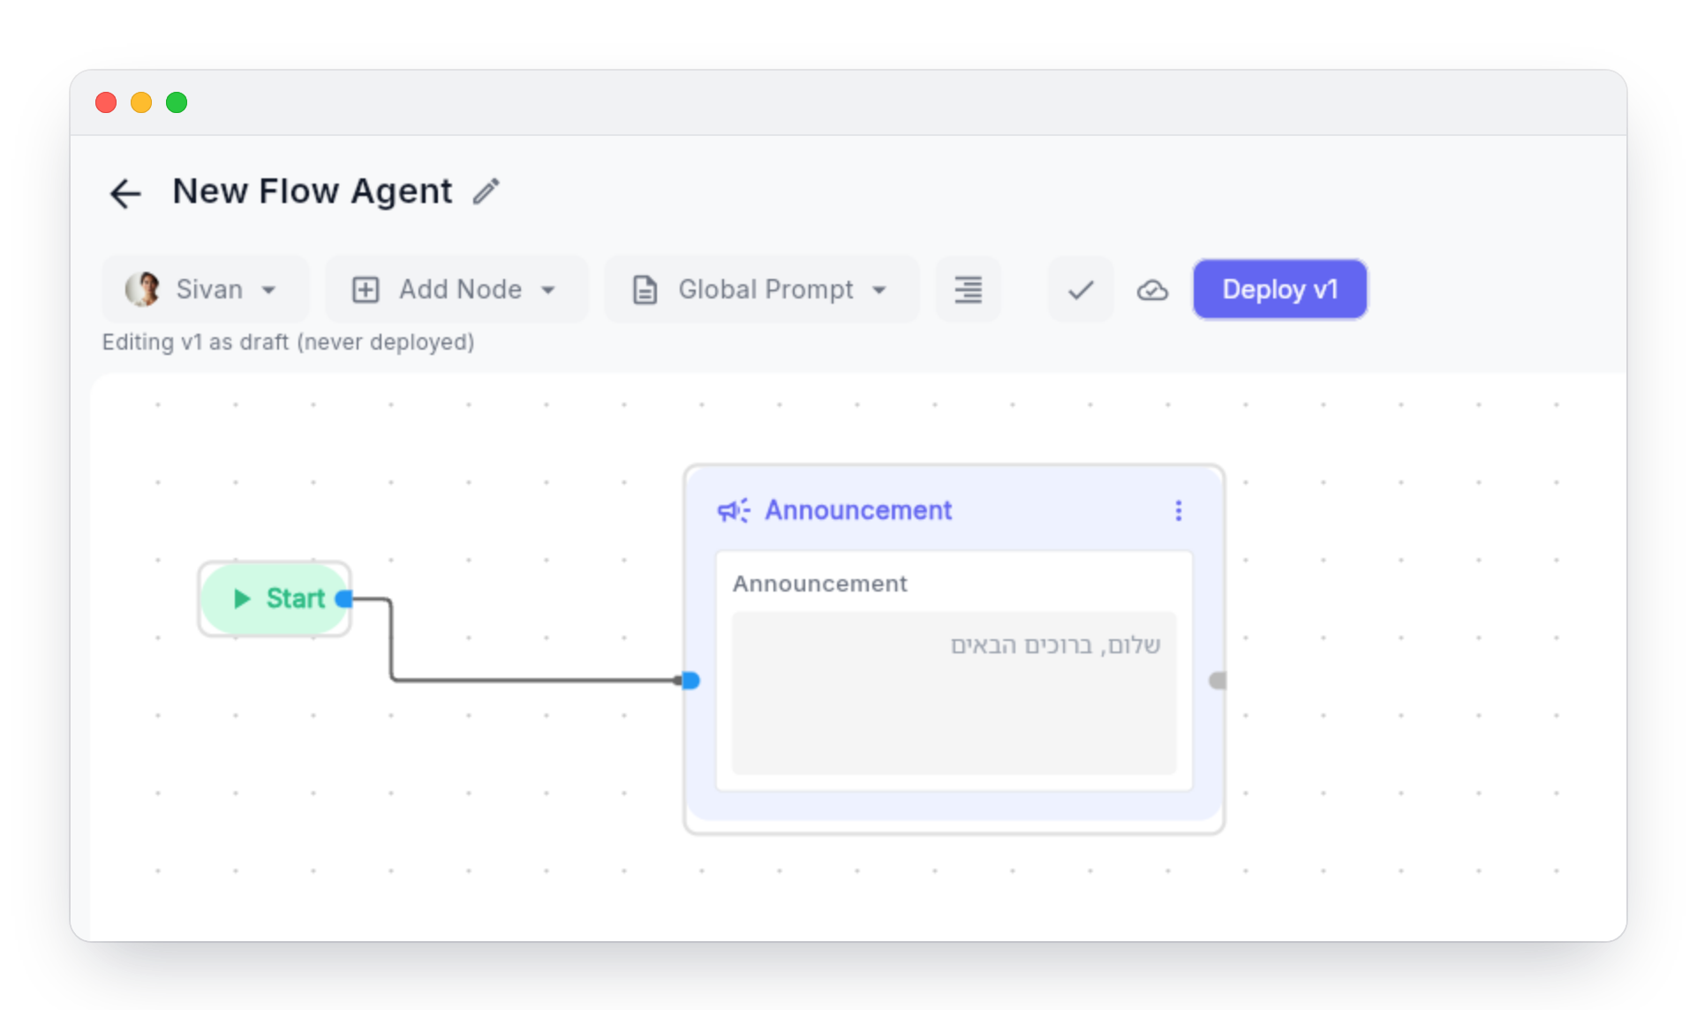Expand the Global Prompt dropdown

761,290
